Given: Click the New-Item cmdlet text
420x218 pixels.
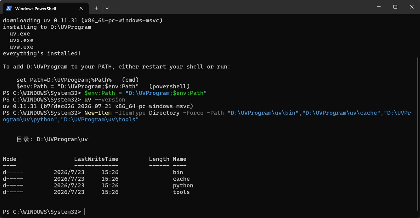Looking at the screenshot, I should [98, 113].
